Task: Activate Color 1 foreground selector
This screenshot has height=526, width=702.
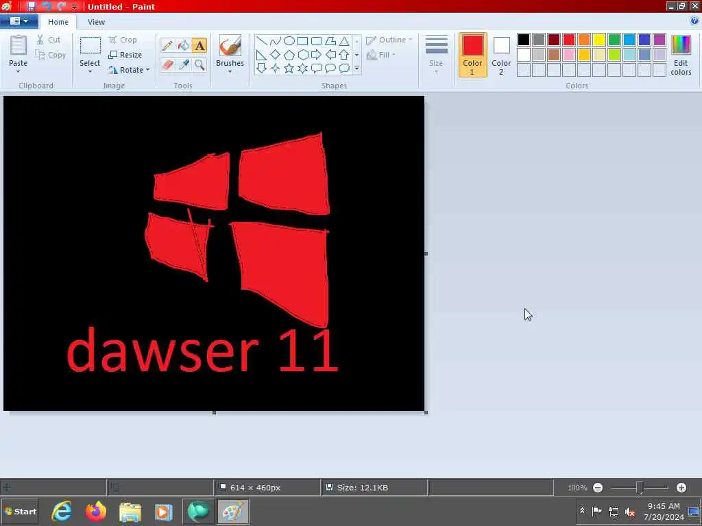Action: point(473,55)
